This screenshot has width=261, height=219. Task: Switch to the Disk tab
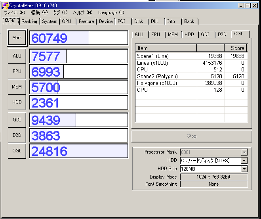[x=140, y=21]
